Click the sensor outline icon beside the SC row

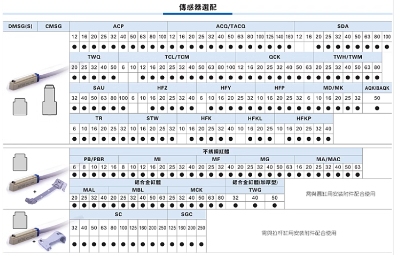(x=20, y=220)
